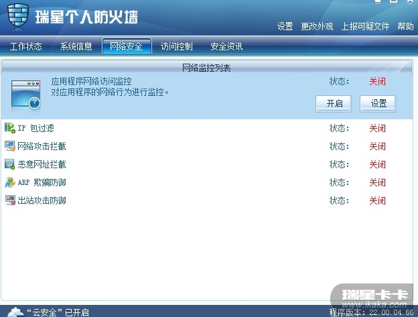This screenshot has height=317, width=418.
Task: Click the 设置 button next to 开启
Action: click(x=378, y=103)
